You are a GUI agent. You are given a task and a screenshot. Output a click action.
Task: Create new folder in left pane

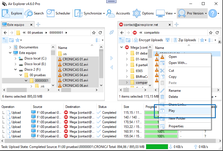(11, 40)
